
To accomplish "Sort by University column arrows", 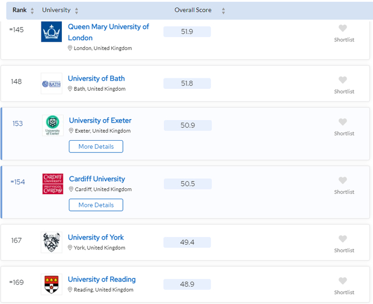I will pyautogui.click(x=76, y=10).
